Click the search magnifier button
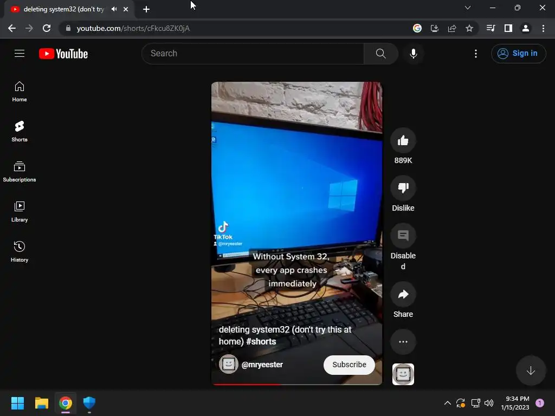Screen dimensions: 555x416 pyautogui.click(x=381, y=54)
